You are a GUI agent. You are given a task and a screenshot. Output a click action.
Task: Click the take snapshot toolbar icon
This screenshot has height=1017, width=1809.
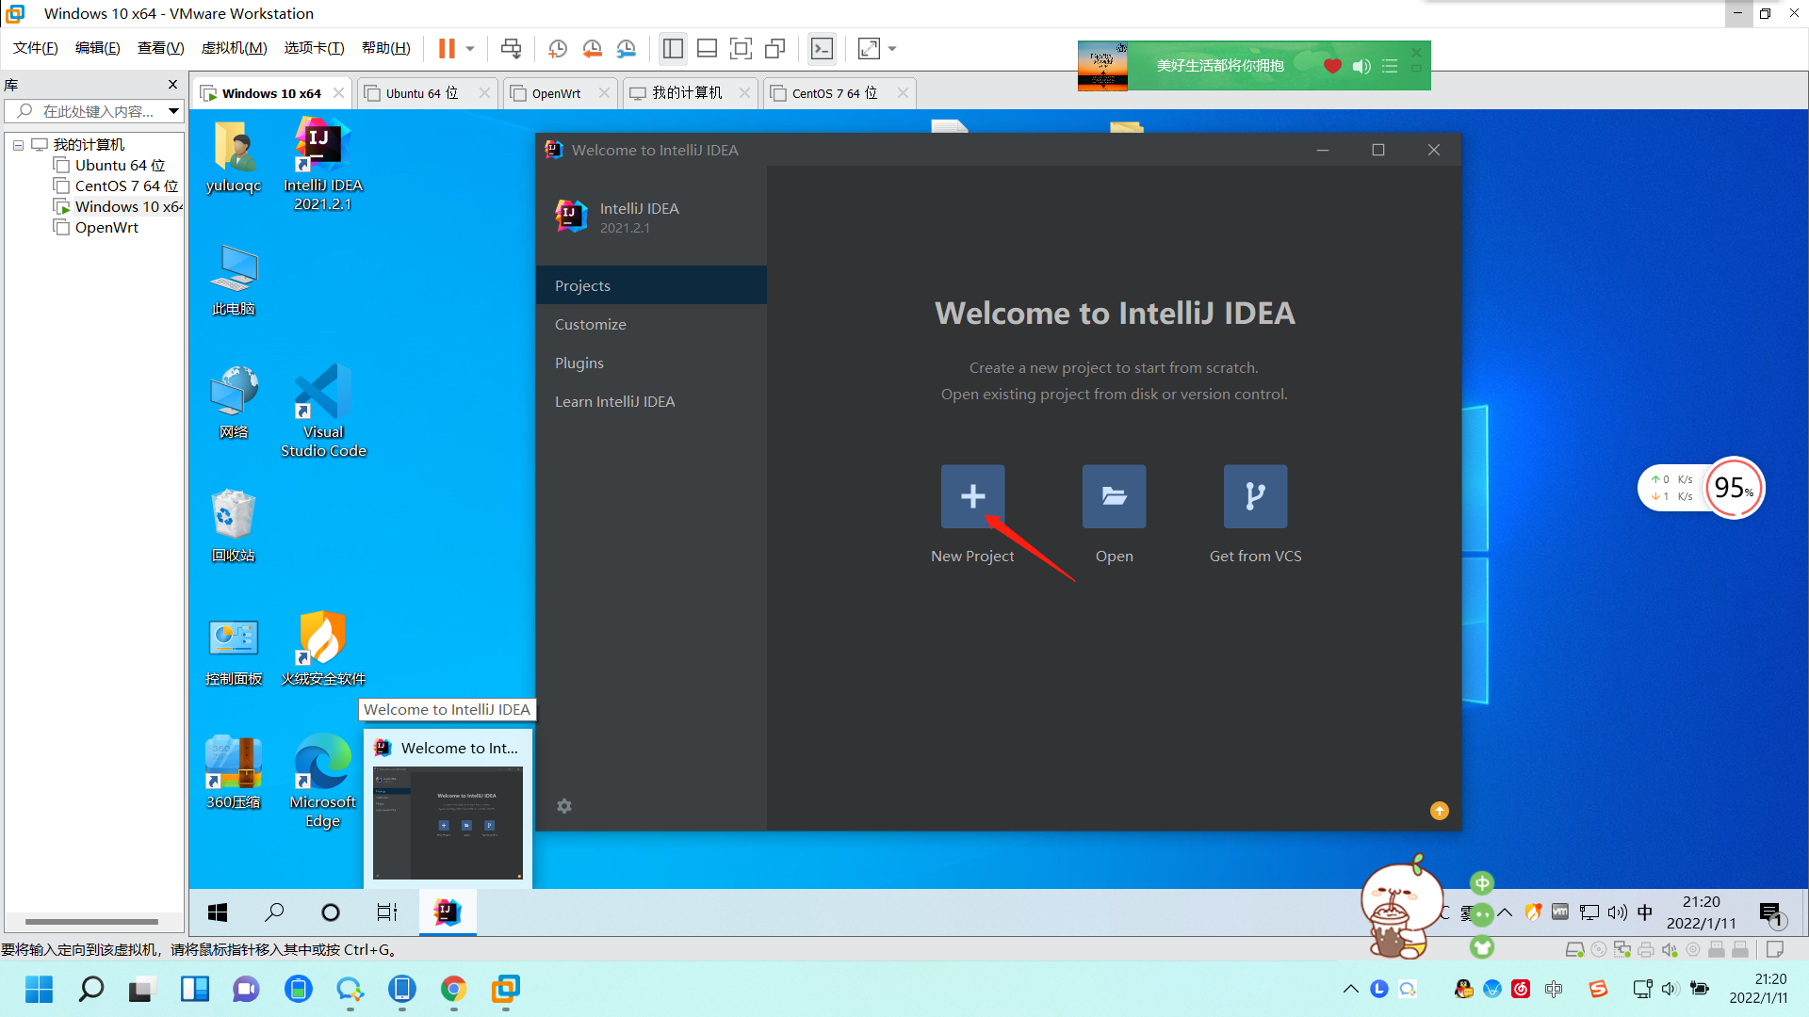pyautogui.click(x=558, y=48)
